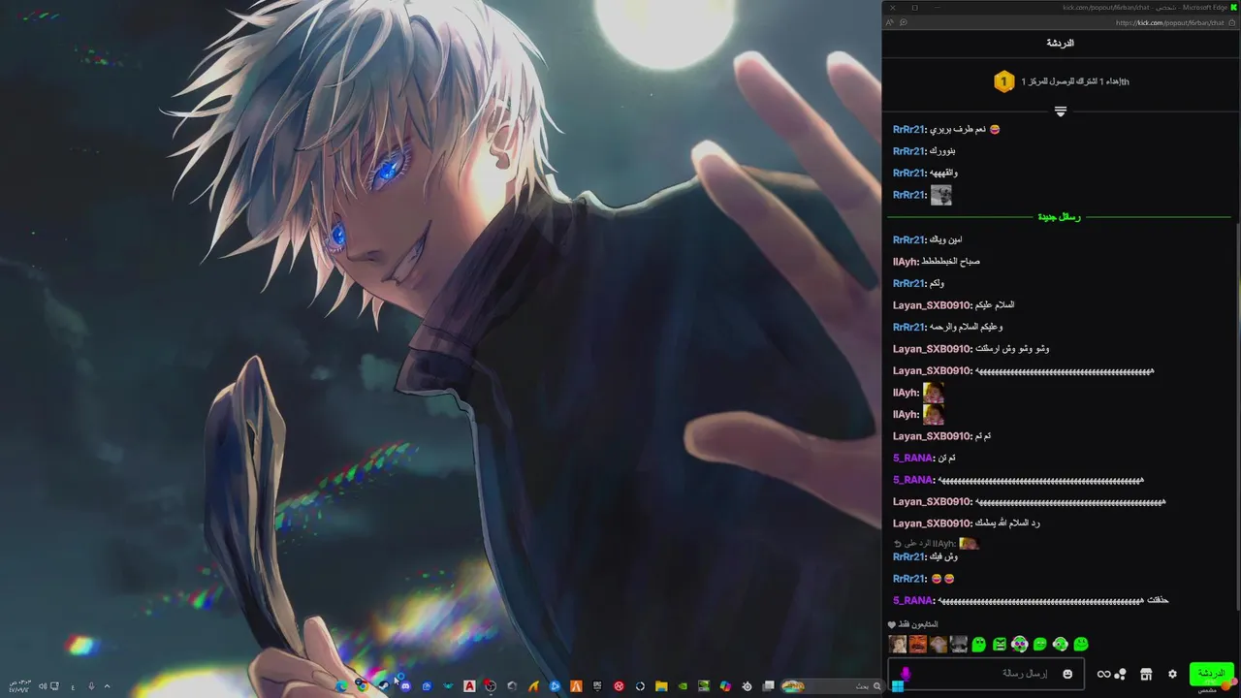Viewport: 1241px width, 698px height.
Task: Pick the first green blob emote
Action: pos(979,644)
